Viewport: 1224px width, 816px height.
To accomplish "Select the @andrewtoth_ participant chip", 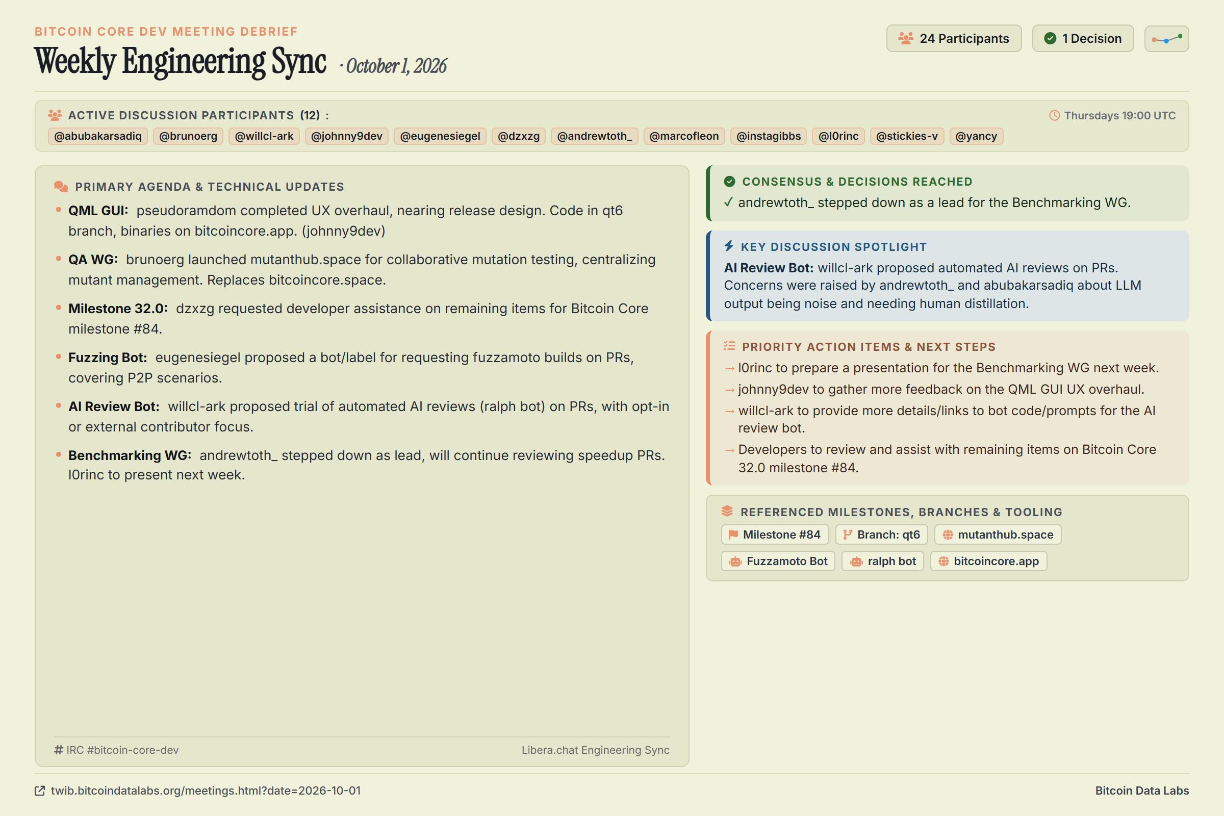I will click(594, 136).
